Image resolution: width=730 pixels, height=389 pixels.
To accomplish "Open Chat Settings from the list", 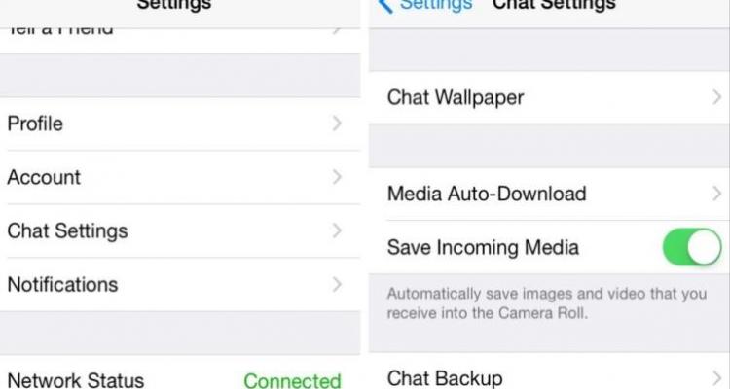I will [x=180, y=230].
